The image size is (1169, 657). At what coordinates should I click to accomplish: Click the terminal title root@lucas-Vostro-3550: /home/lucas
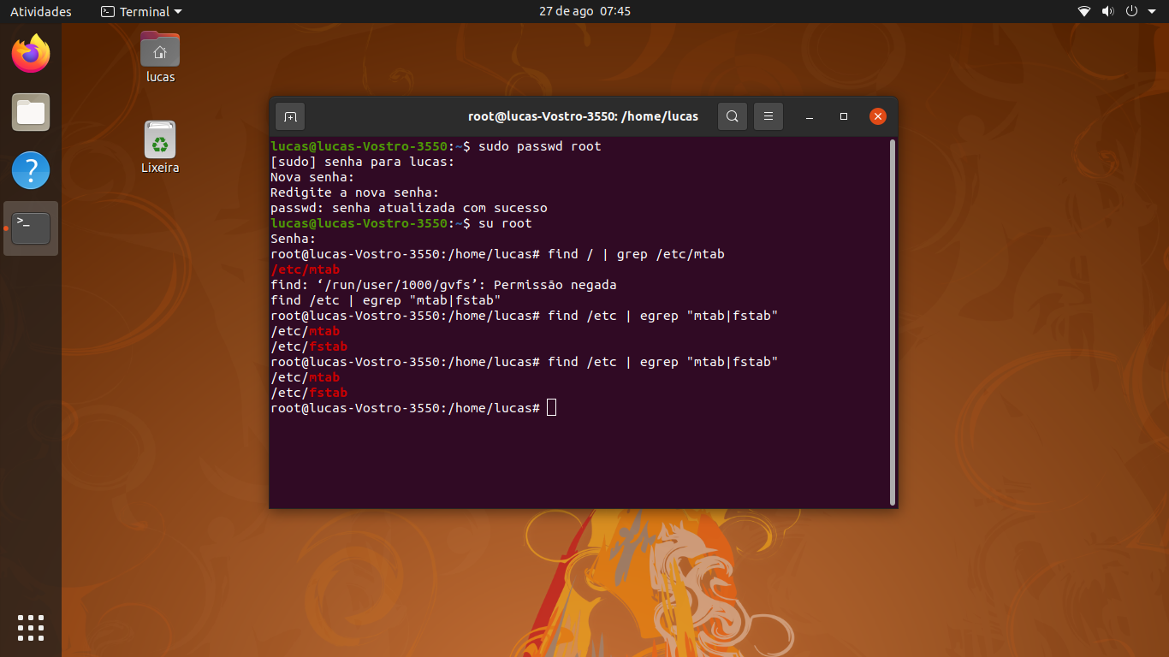(x=583, y=116)
